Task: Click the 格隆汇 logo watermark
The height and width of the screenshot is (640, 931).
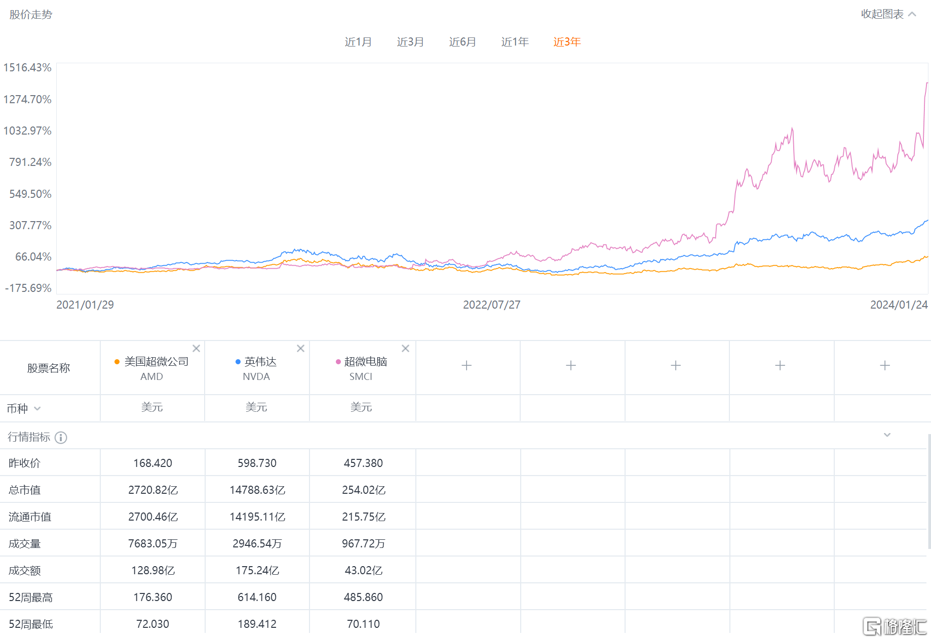Action: click(x=895, y=626)
